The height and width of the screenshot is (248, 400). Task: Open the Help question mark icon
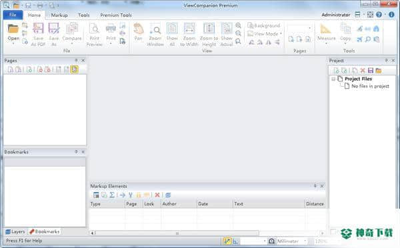379,15
